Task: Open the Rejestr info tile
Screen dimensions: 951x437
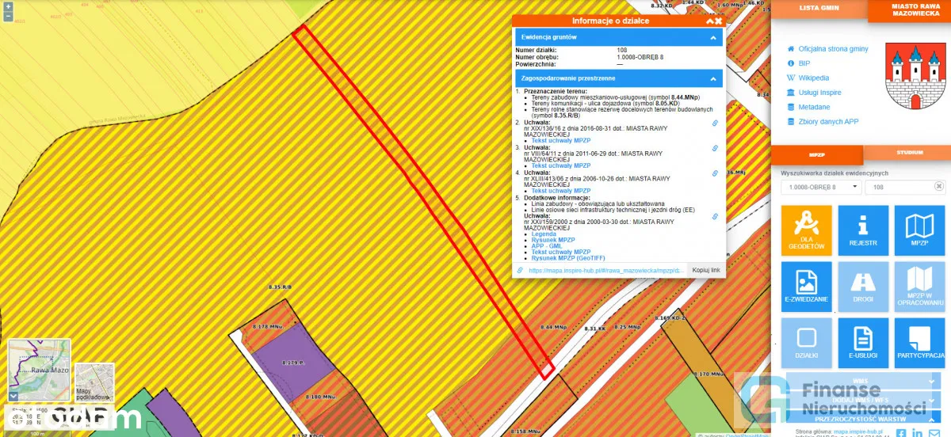Action: (862, 230)
